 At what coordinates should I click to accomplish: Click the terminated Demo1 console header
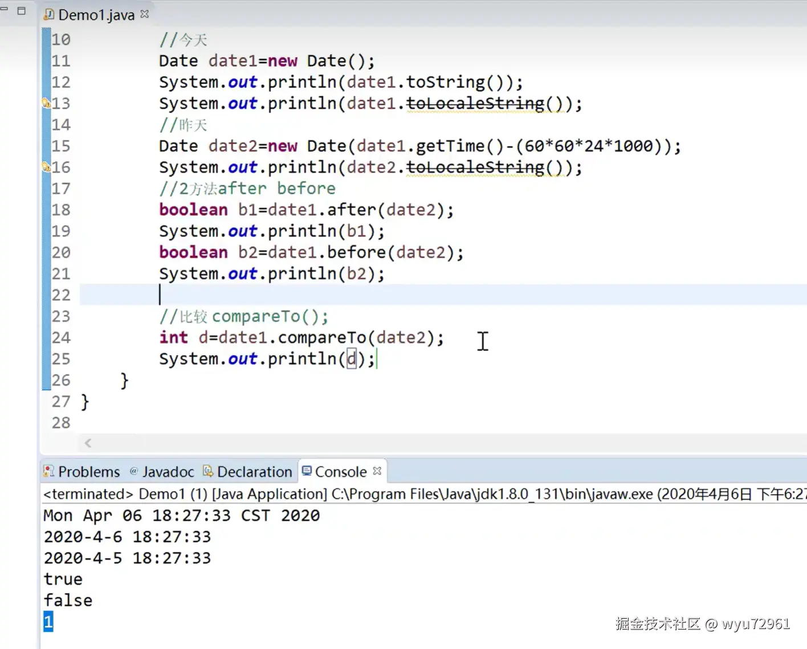coord(425,494)
